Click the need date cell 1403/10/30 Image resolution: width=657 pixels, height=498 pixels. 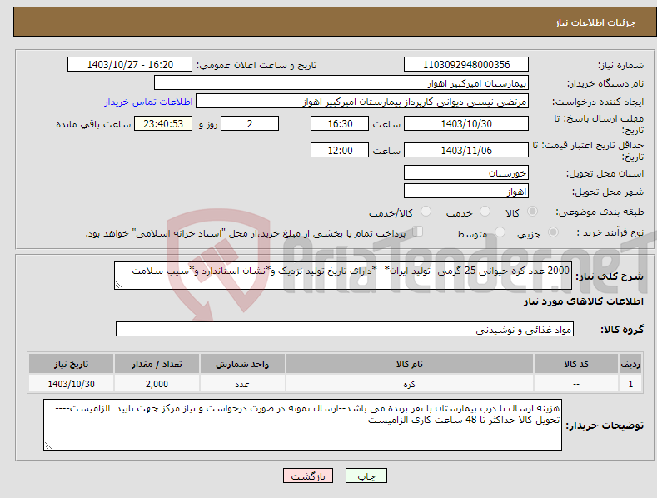click(x=72, y=384)
